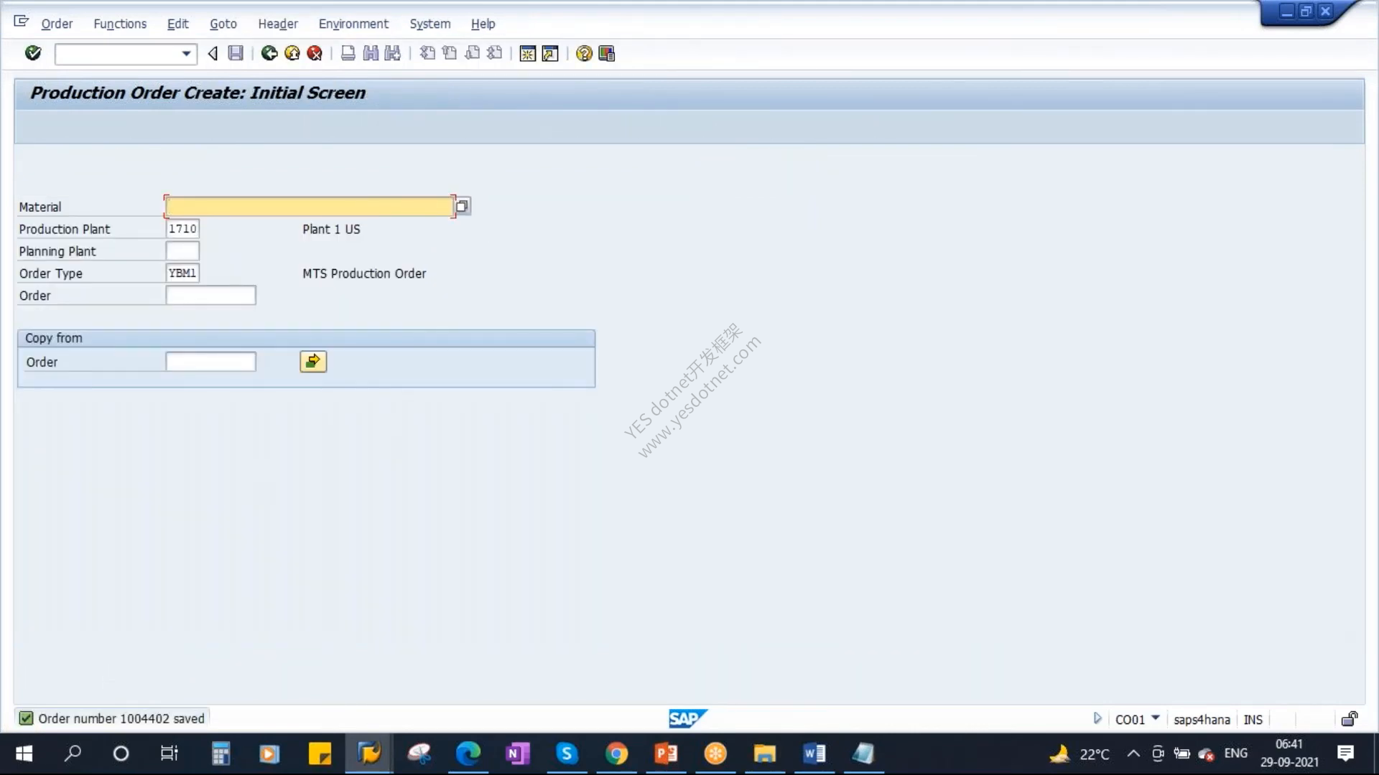The width and height of the screenshot is (1379, 775).
Task: Click the Order Type field YBM1
Action: [182, 273]
